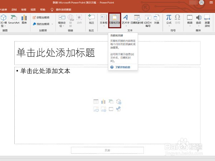Insert an equation using the π 公式 icon
215x161 pixels.
[x=169, y=18]
